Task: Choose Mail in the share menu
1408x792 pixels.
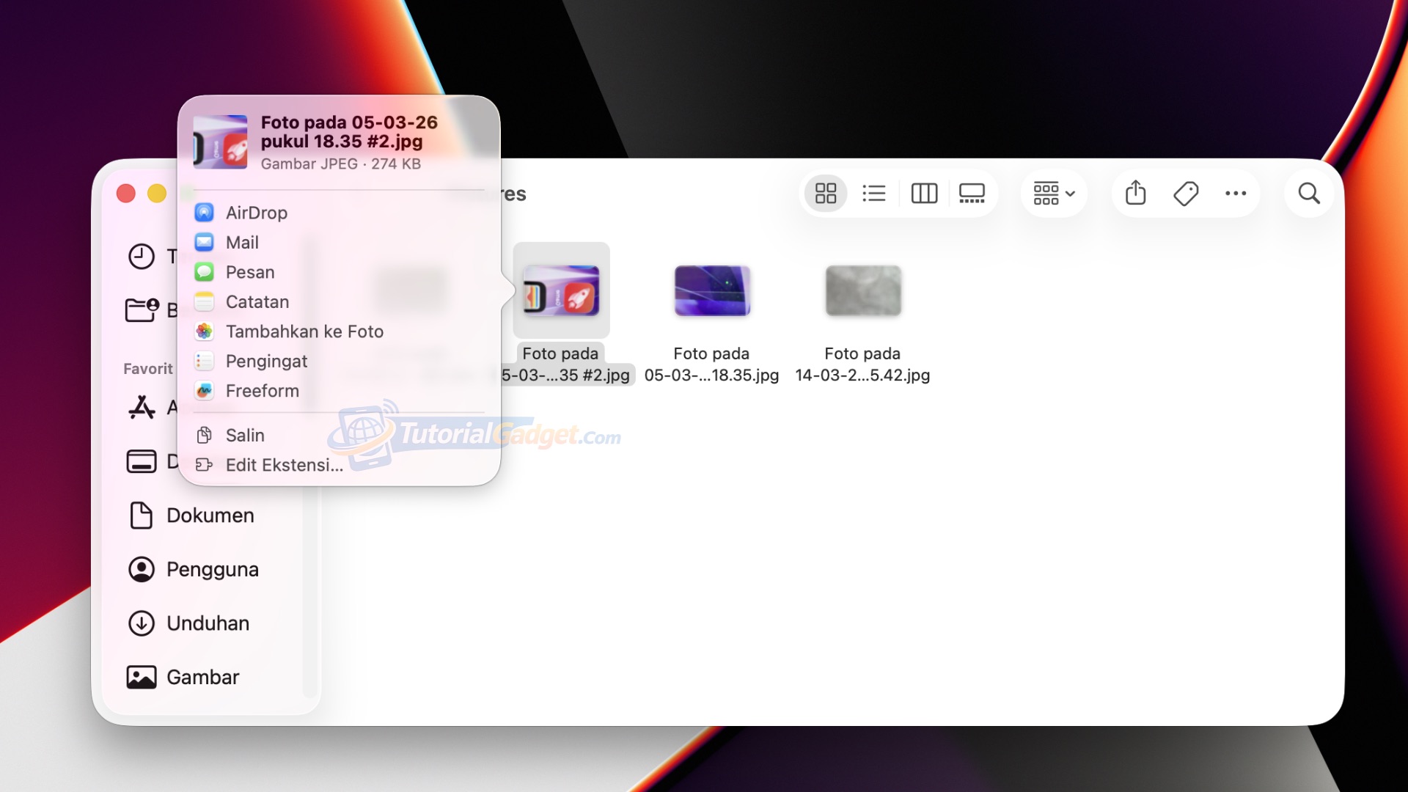Action: pos(242,243)
